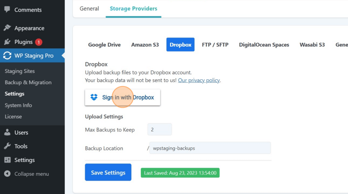
Task: Click the Users person icon
Action: click(7, 132)
